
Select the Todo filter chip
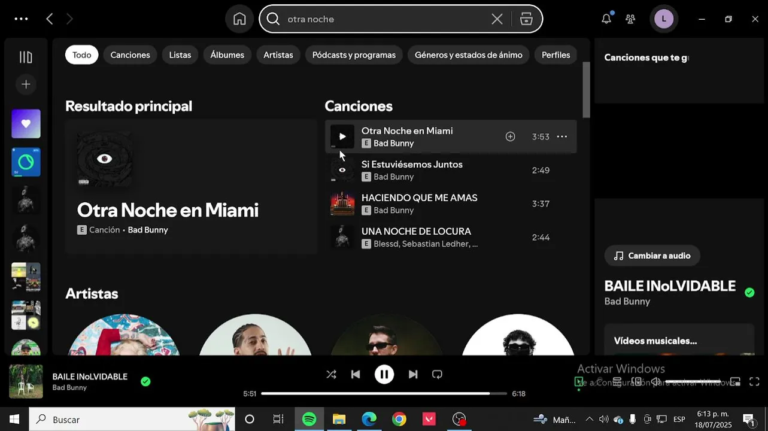[82, 55]
